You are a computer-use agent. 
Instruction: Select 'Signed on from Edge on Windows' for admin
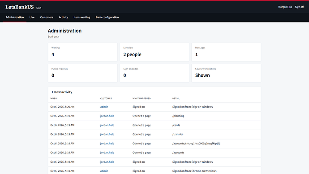(x=193, y=107)
